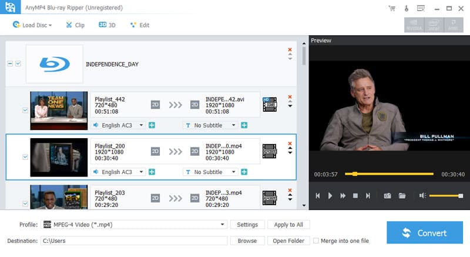Toggle NVIDIA acceleration button
The height and width of the screenshot is (257, 470).
point(414,25)
